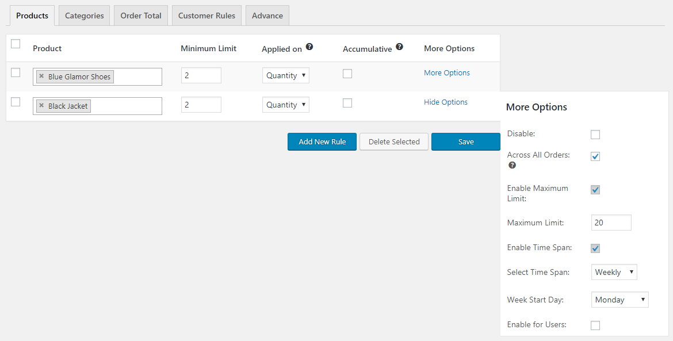Open the Applied on dropdown for Black Jacket
This screenshot has height=341, width=673.
click(x=286, y=105)
